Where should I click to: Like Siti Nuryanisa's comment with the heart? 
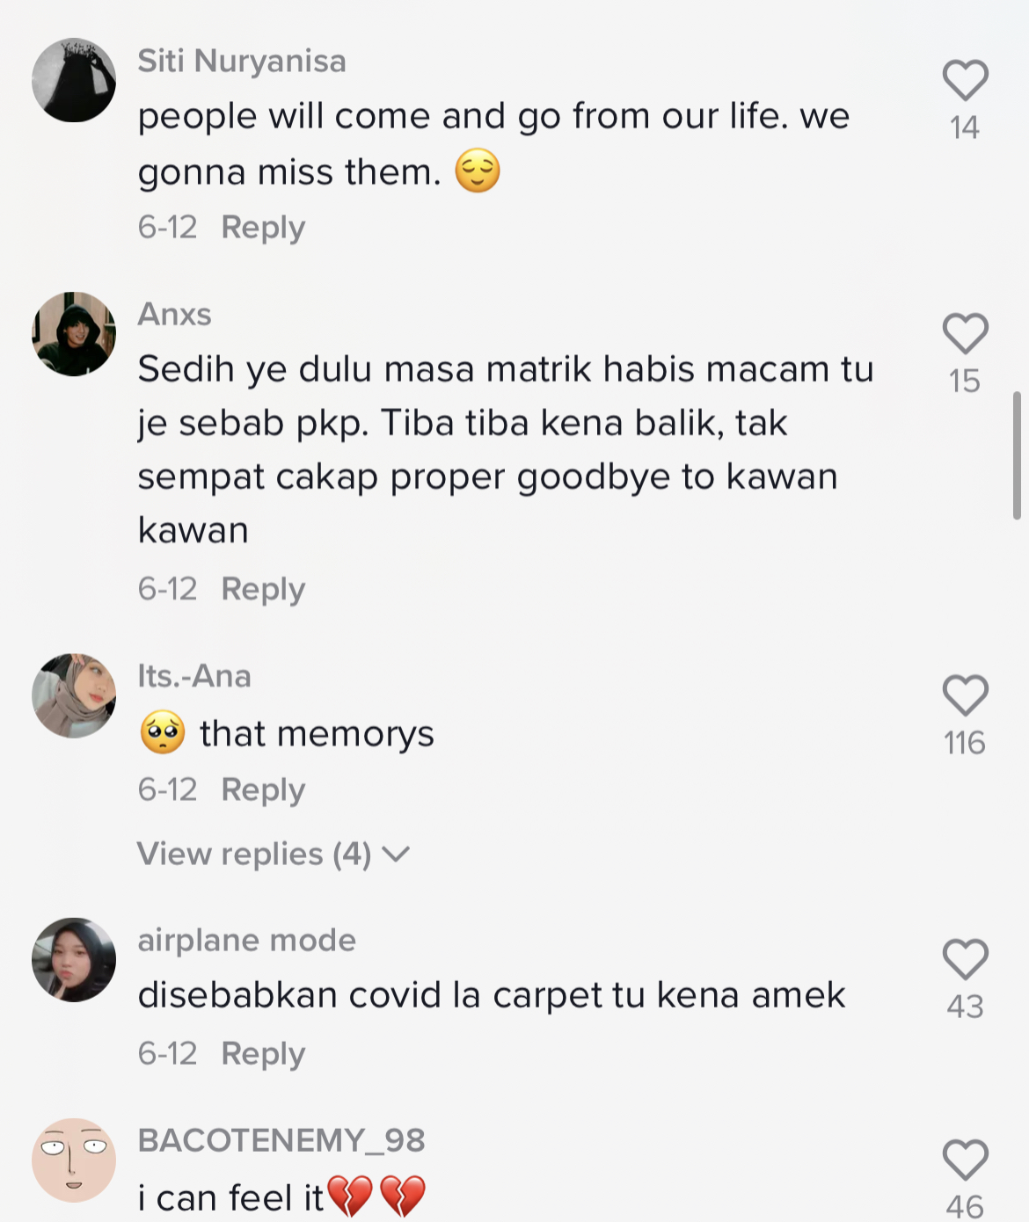tap(965, 81)
